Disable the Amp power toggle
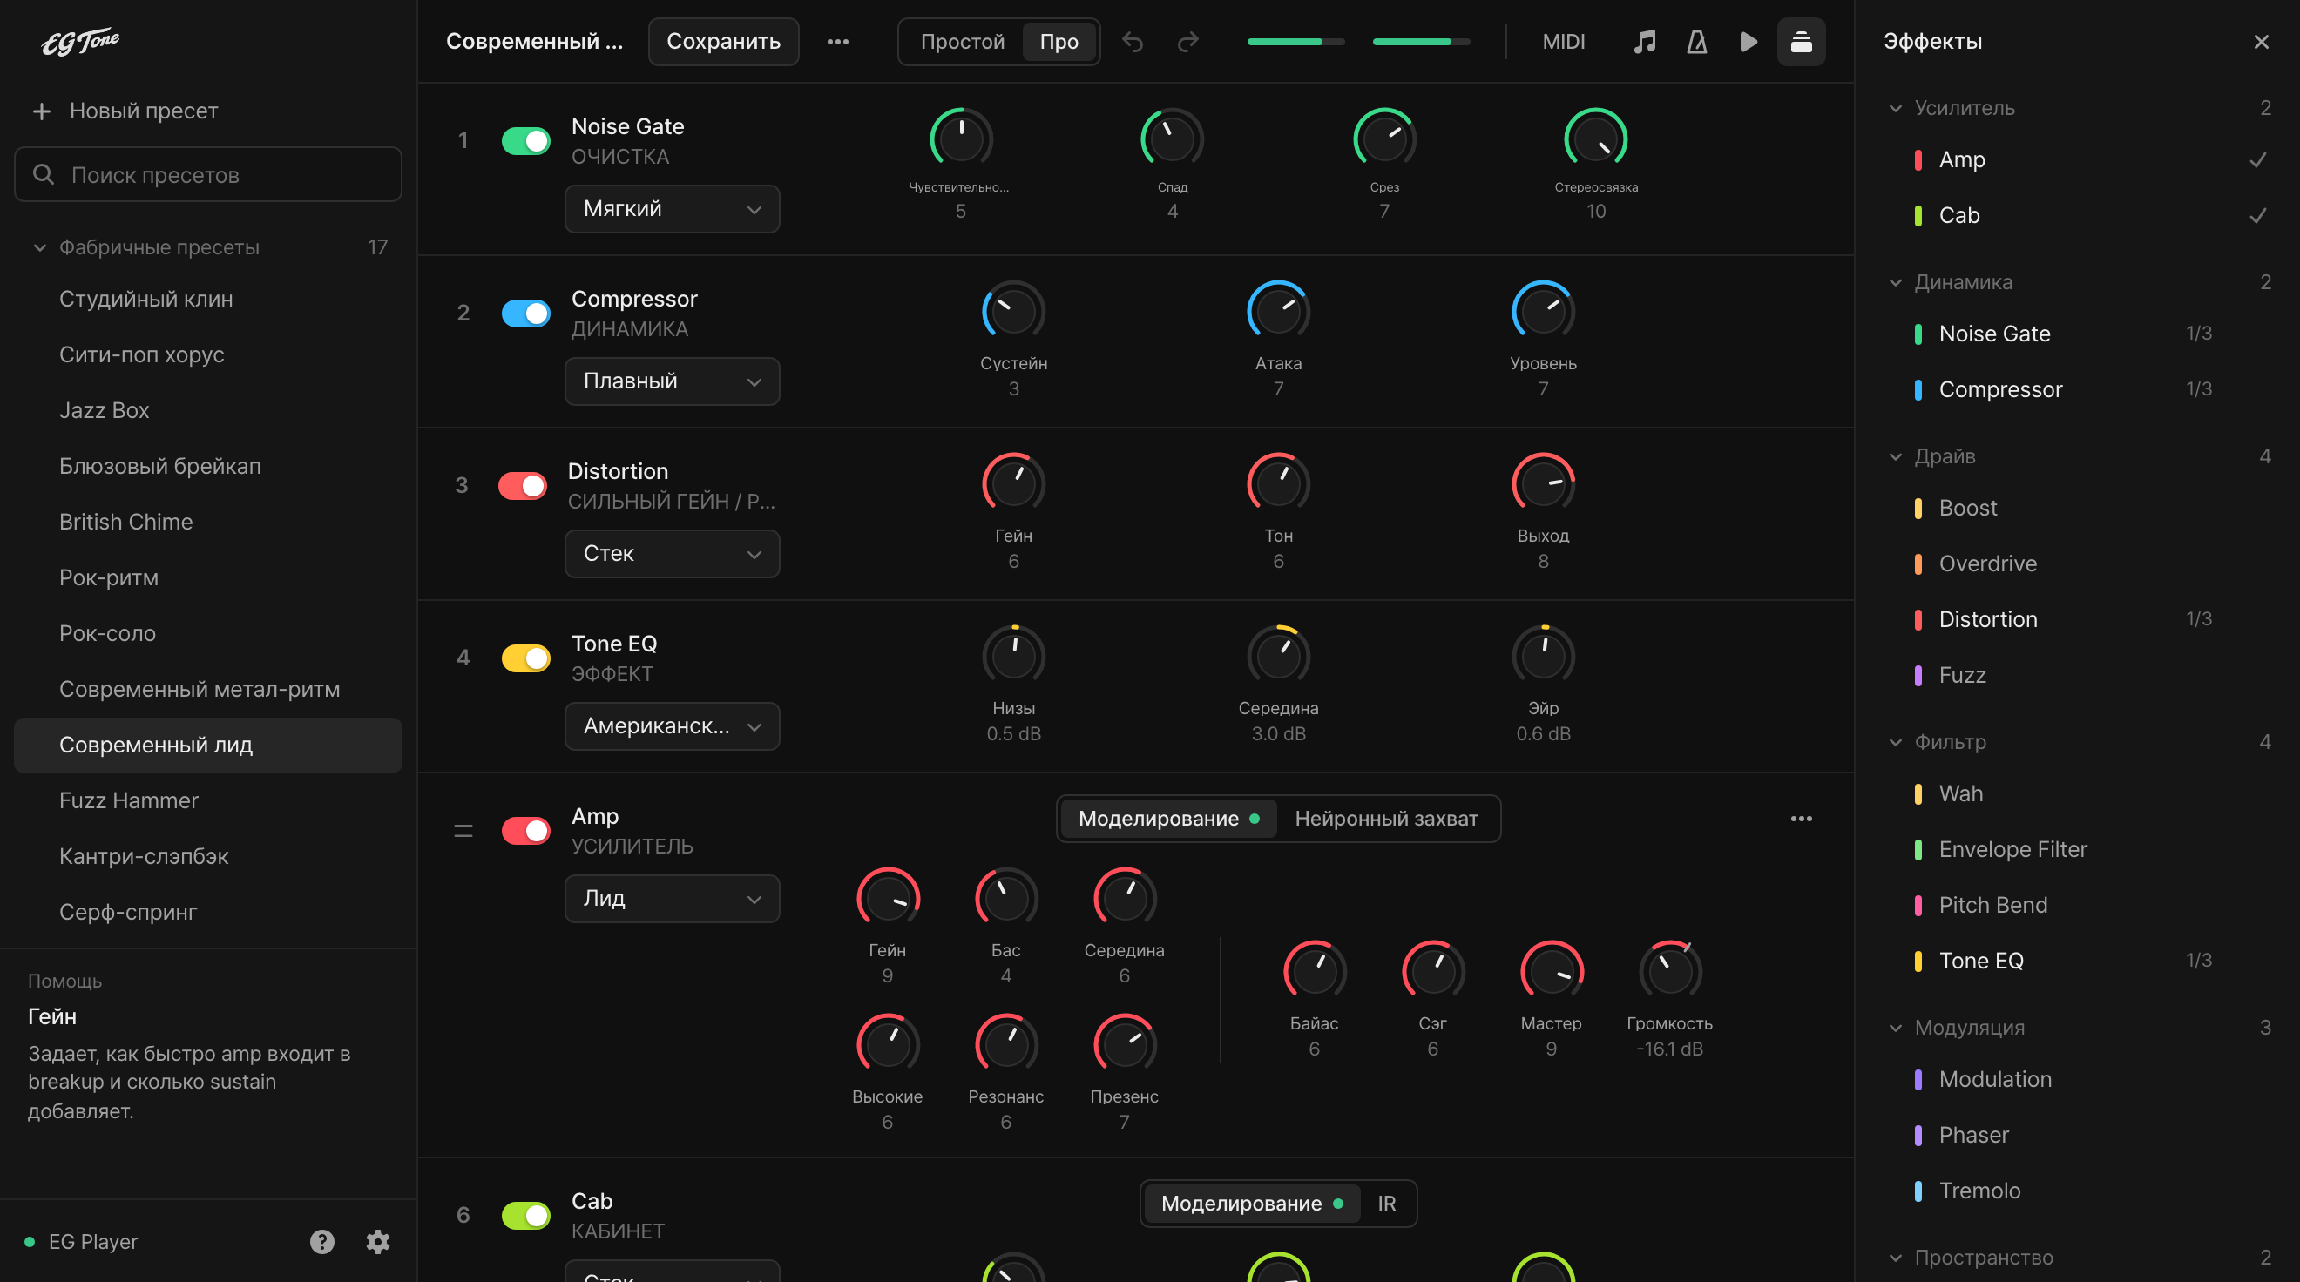The image size is (2300, 1282). (x=526, y=829)
